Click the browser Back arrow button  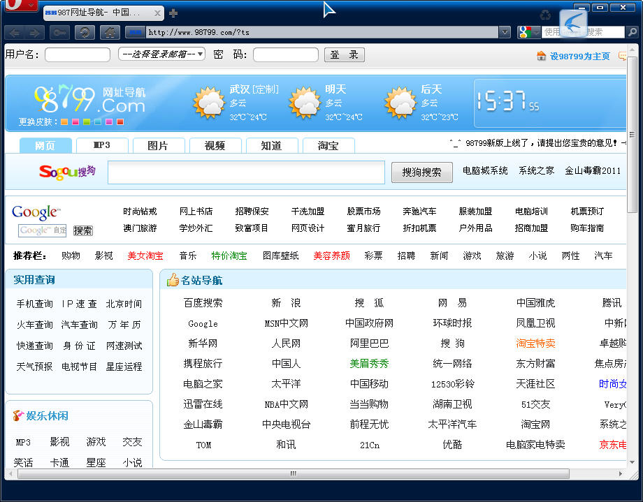click(x=15, y=33)
